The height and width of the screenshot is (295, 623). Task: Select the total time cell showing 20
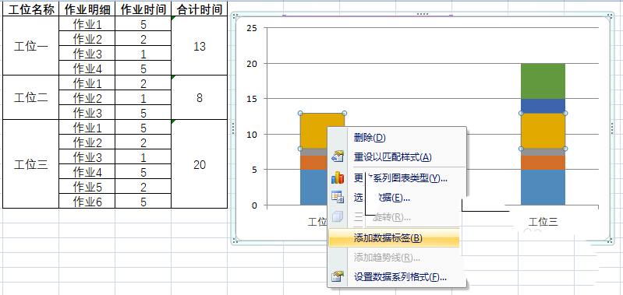(200, 164)
